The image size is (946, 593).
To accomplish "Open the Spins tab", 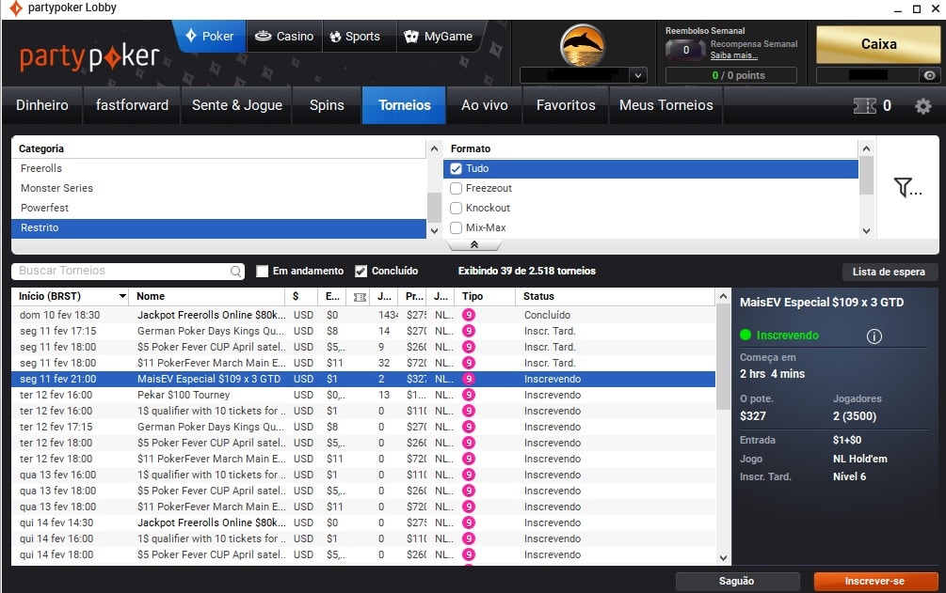I will tap(327, 105).
